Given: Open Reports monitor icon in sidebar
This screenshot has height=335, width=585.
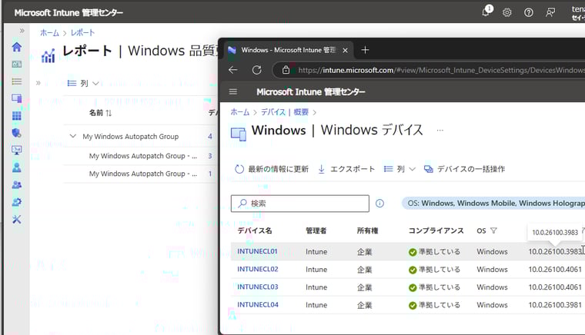Looking at the screenshot, I should tap(17, 150).
